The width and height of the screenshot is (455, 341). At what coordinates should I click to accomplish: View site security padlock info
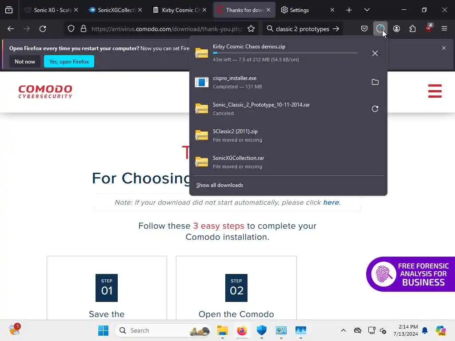(84, 29)
